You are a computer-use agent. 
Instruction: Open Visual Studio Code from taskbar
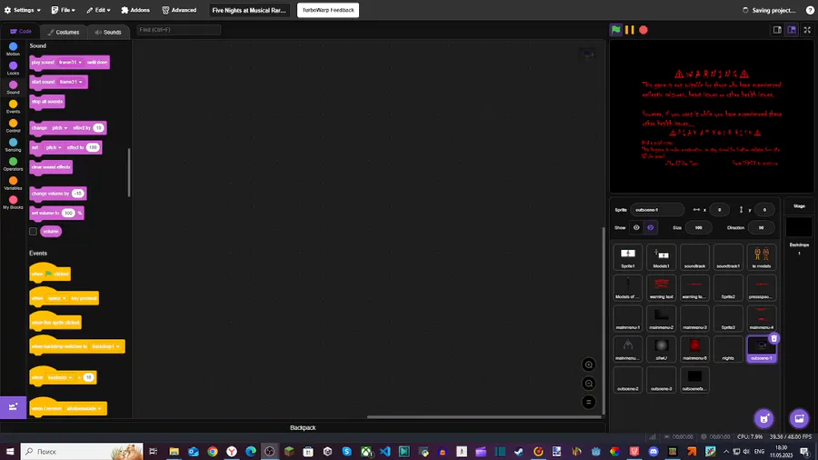385,451
